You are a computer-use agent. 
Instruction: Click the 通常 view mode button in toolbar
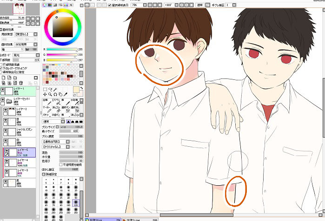200,5
